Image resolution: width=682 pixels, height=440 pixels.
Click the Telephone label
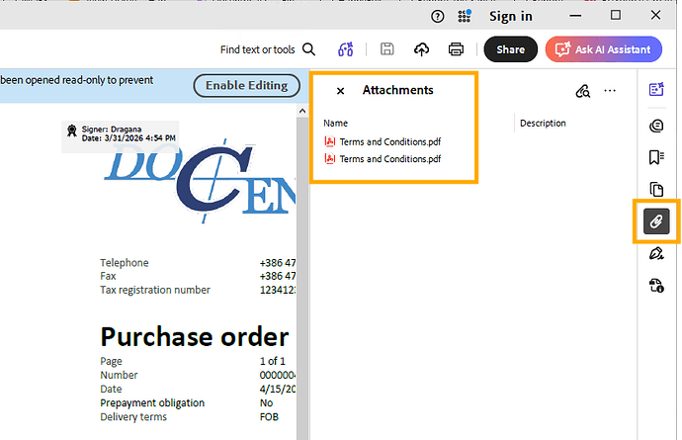click(125, 263)
